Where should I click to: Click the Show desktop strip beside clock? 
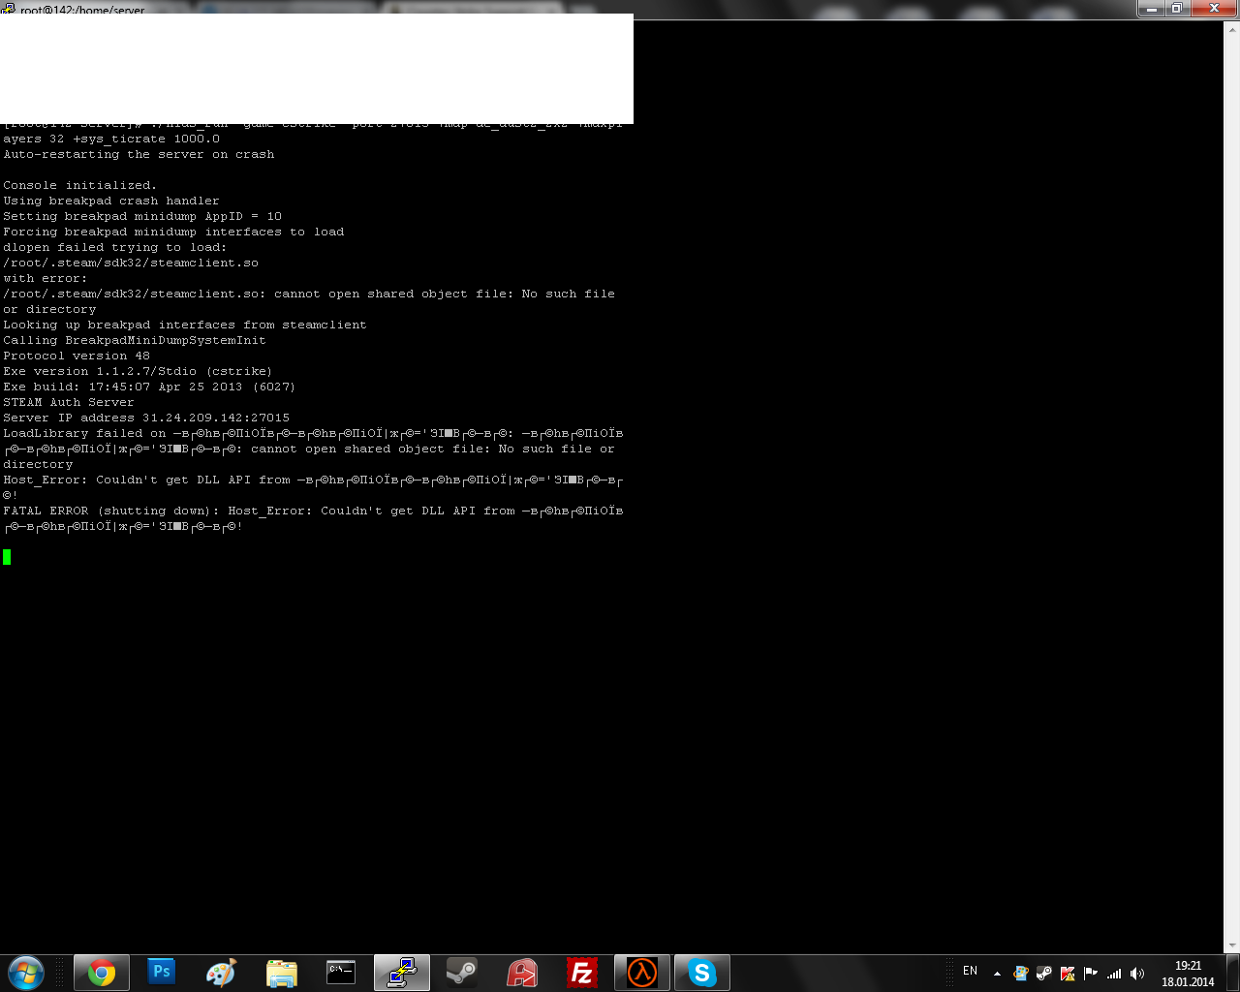(x=1232, y=973)
